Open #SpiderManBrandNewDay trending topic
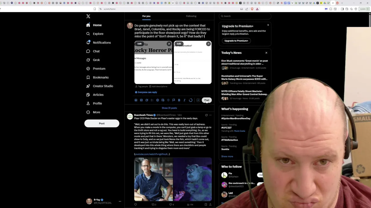This screenshot has width=371, height=208. pos(236,118)
